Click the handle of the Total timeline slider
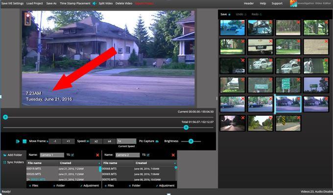 coord(186,128)
